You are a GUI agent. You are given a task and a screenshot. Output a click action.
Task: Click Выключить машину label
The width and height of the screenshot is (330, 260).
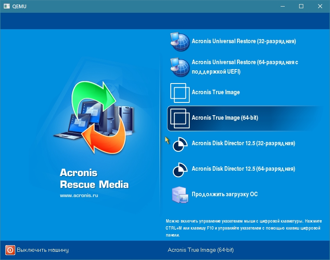pyautogui.click(x=43, y=250)
